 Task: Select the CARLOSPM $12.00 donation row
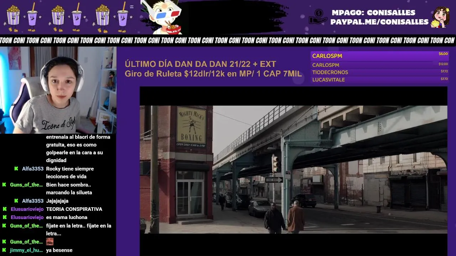point(380,65)
